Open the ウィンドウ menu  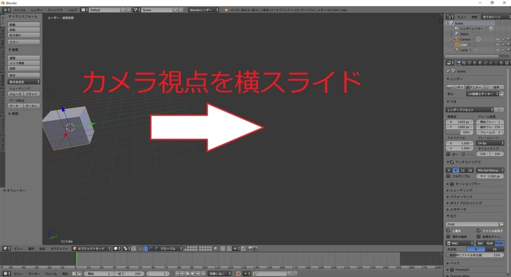55,10
